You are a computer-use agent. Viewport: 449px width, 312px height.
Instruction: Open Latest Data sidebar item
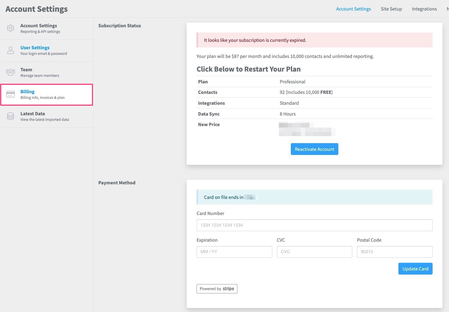(x=33, y=114)
